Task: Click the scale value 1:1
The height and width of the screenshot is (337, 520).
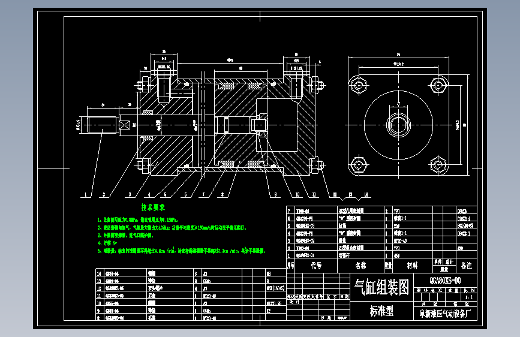Action: pyautogui.click(x=469, y=297)
